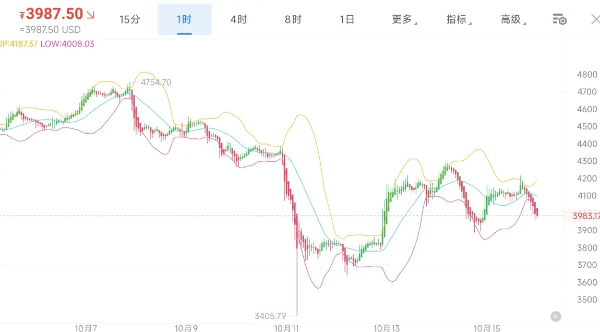Switch to the 8时 timeframe

pyautogui.click(x=293, y=19)
